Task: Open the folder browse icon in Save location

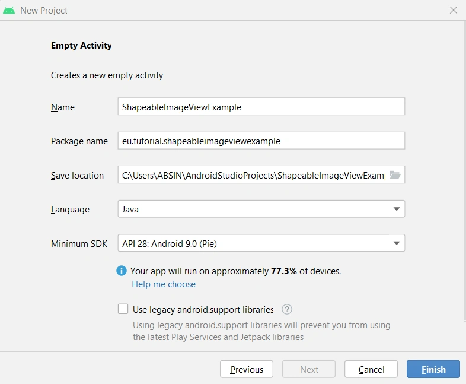Action: tap(395, 175)
